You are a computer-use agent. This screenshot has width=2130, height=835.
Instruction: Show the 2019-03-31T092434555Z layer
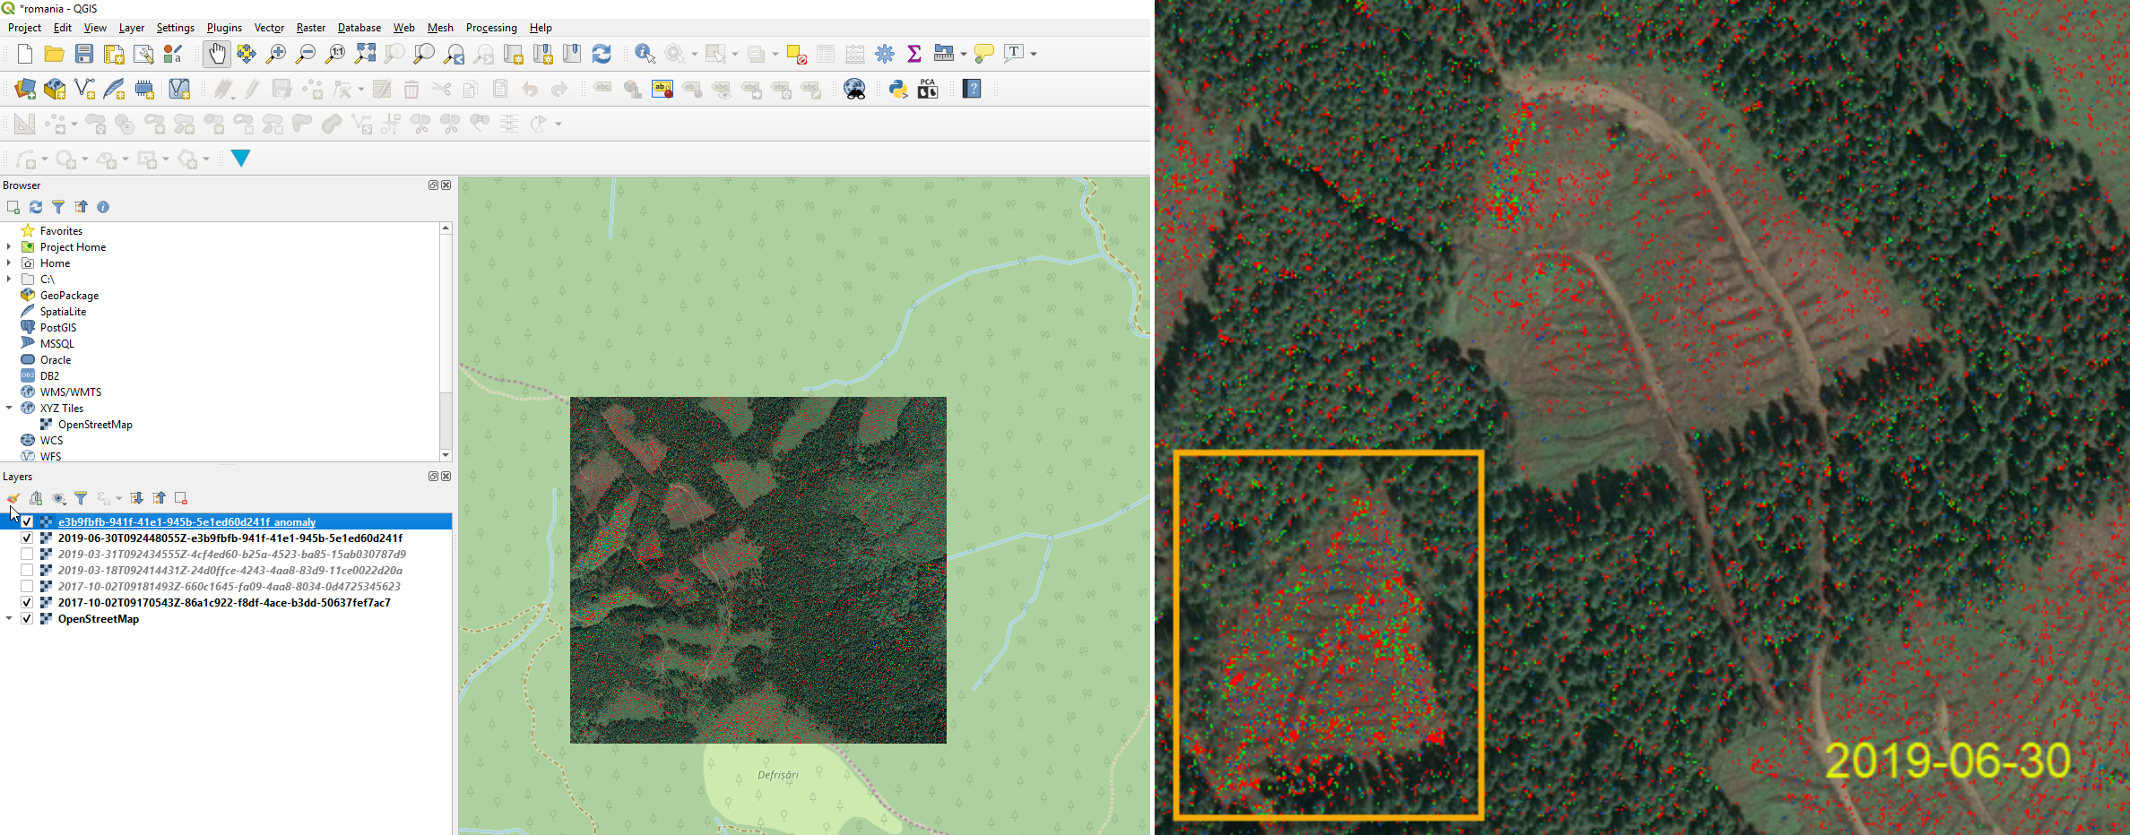coord(27,555)
